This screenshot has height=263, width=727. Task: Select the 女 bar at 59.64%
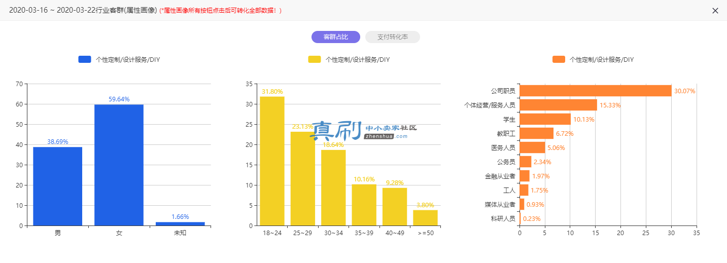click(119, 165)
